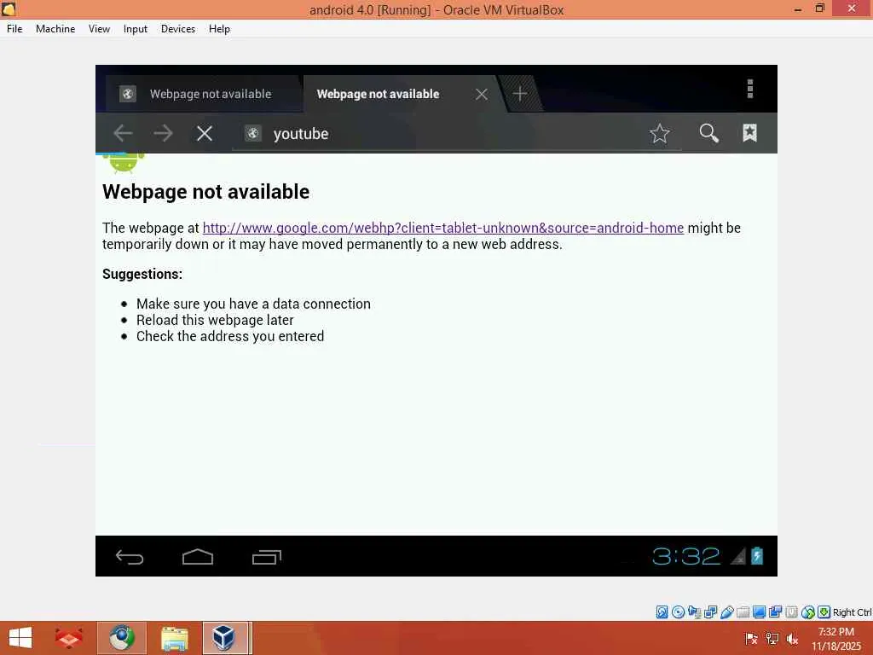Screen dimensions: 873x655
Task: Switch to the first Webpage not available tab
Action: tap(203, 94)
